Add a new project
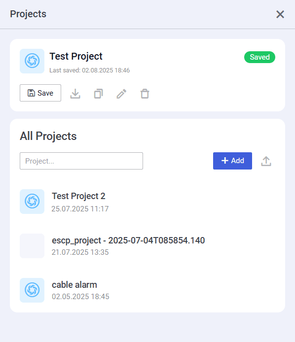The width and height of the screenshot is (295, 342). click(x=232, y=161)
